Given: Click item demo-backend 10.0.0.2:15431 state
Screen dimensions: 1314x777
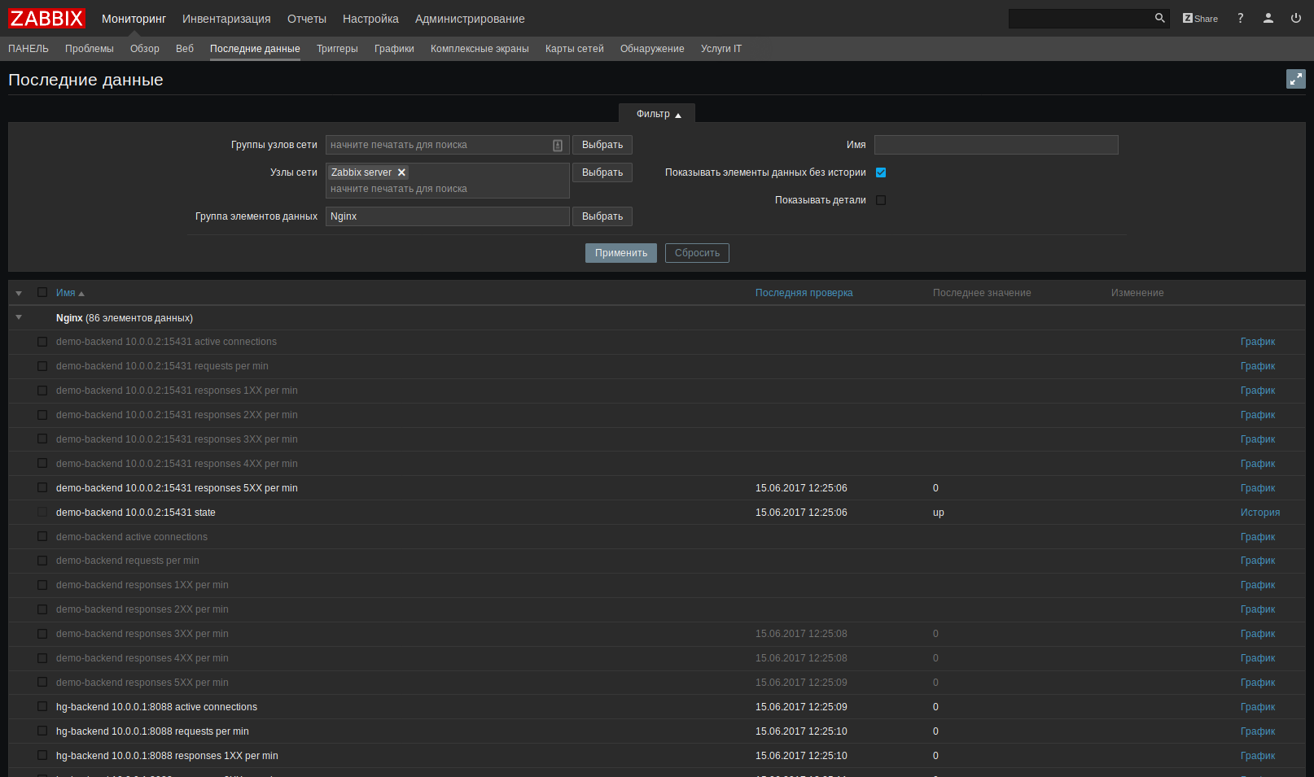Looking at the screenshot, I should pyautogui.click(x=136, y=513).
